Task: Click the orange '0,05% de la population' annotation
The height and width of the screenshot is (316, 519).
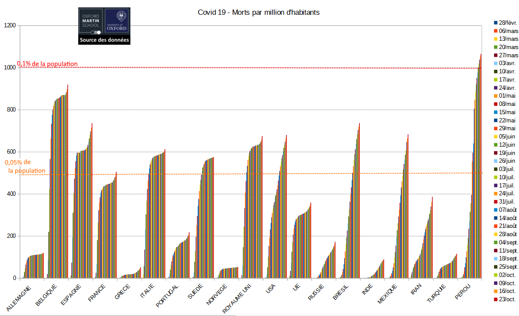Action: coord(25,166)
